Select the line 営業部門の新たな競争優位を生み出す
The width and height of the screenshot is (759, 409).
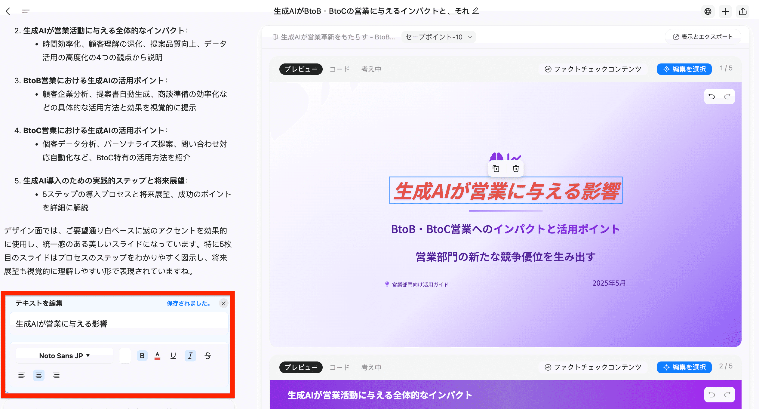click(505, 257)
